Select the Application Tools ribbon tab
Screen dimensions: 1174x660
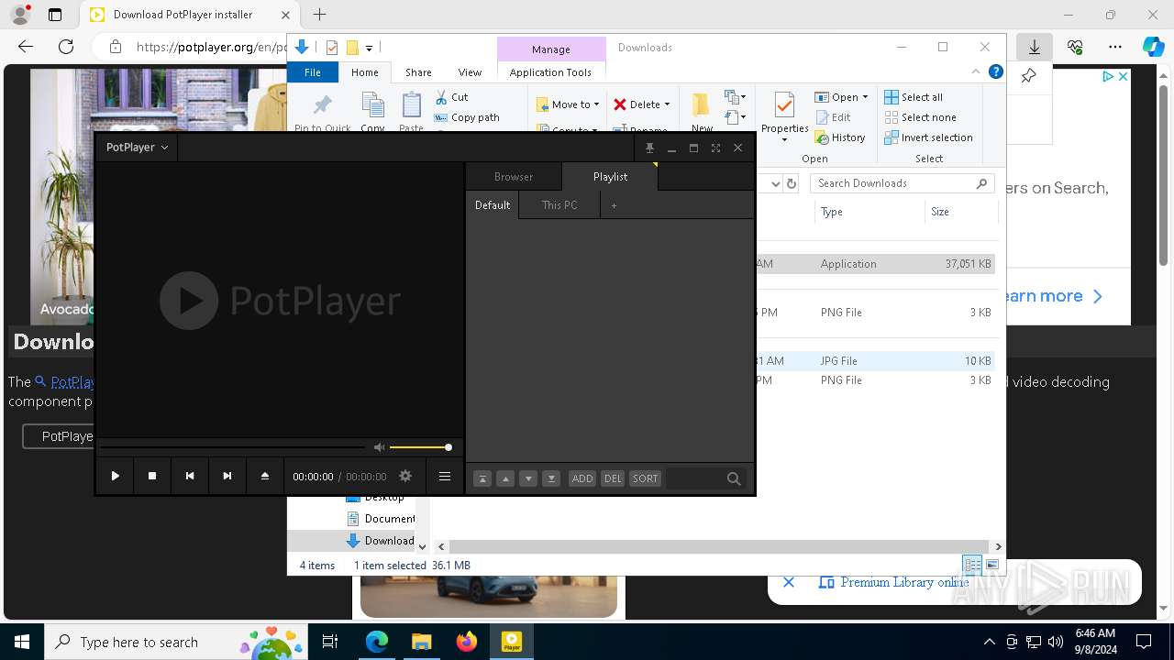(x=550, y=72)
